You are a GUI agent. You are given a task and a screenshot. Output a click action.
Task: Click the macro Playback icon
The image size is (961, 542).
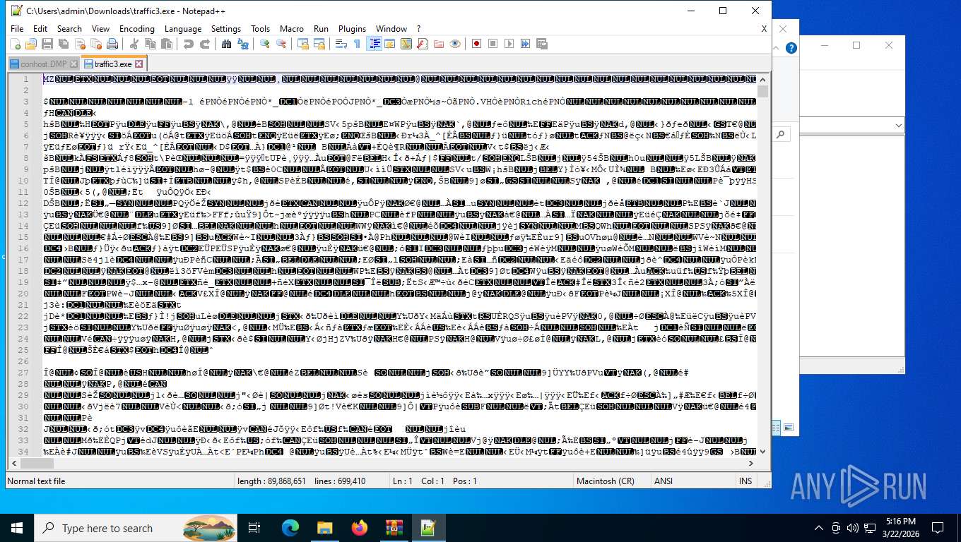(509, 44)
